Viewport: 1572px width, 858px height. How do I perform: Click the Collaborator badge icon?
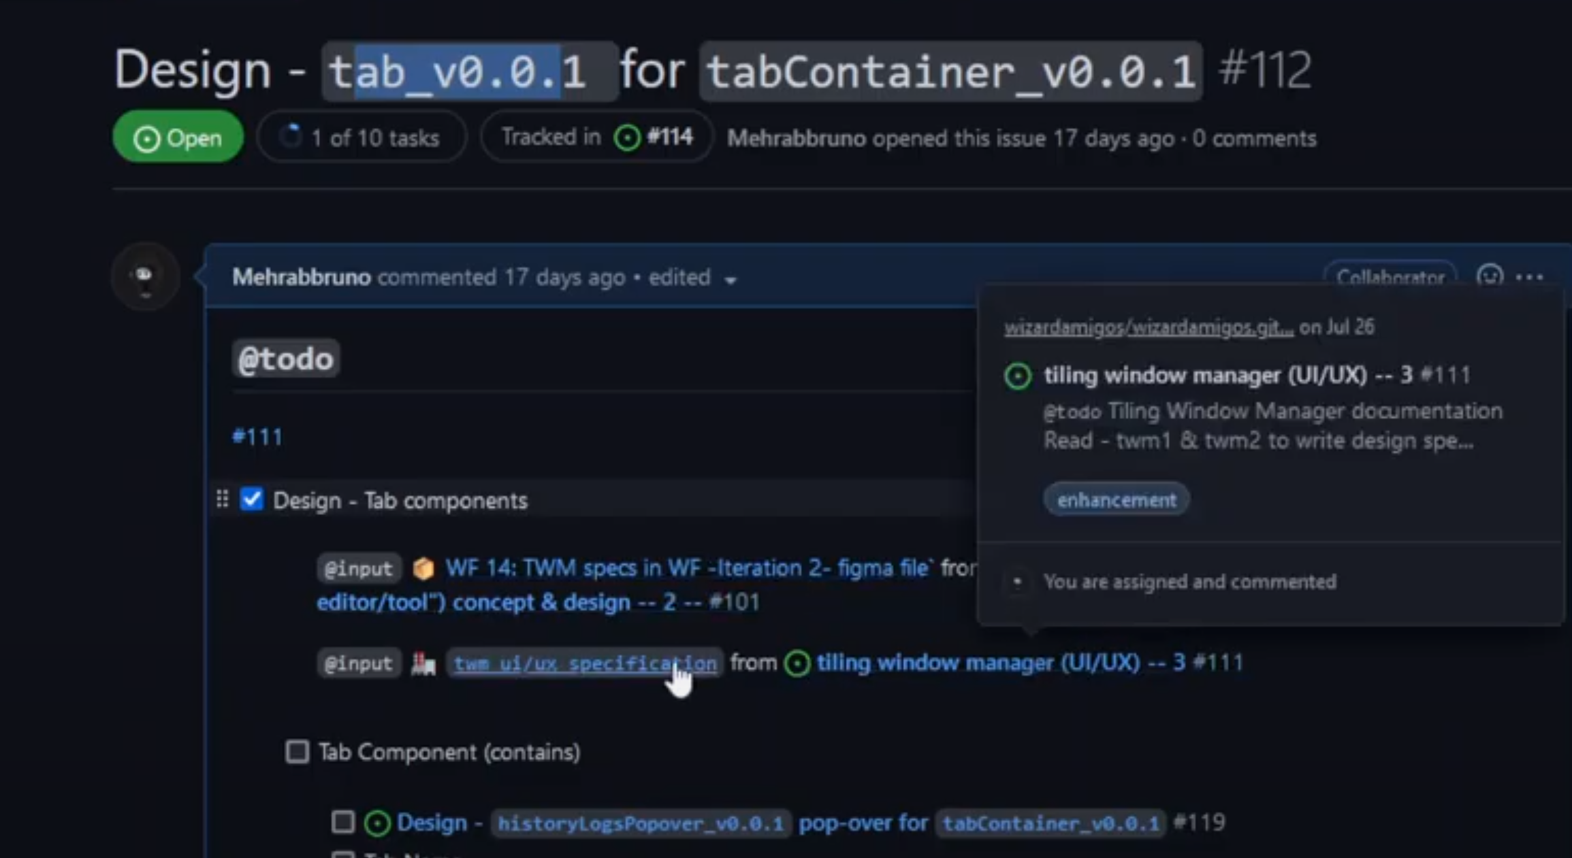pos(1391,277)
